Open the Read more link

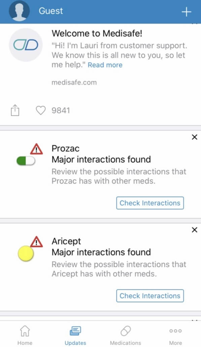[105, 65]
